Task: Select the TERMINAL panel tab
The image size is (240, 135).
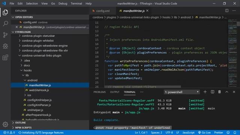Action: pyautogui.click(x=129, y=92)
